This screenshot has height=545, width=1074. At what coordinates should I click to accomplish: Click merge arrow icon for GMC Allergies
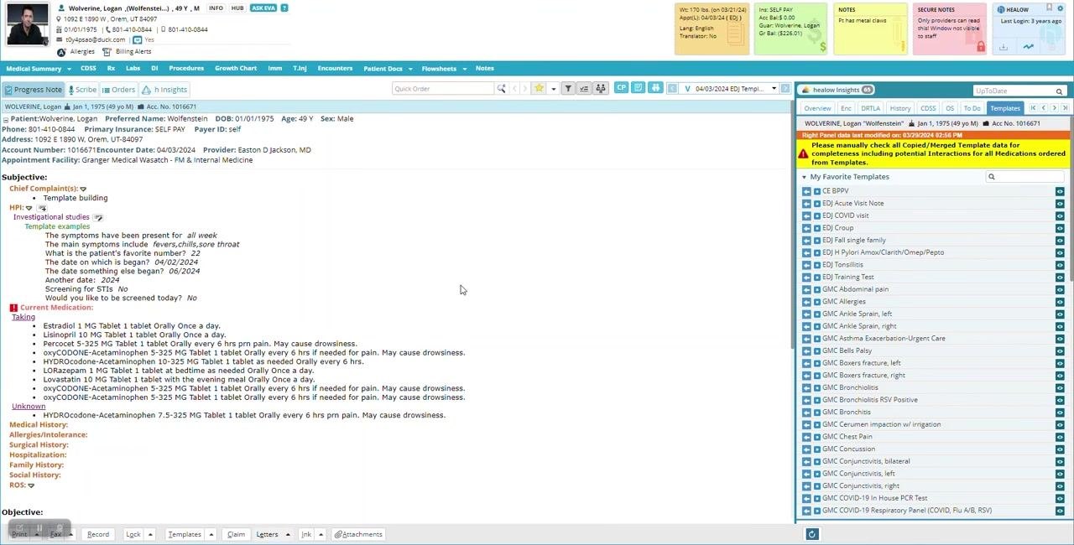(x=806, y=302)
